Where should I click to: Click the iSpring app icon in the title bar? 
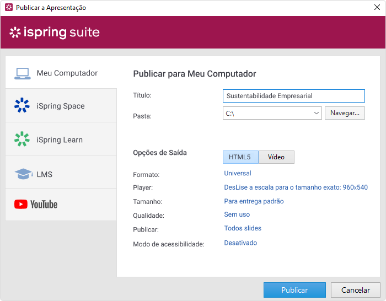point(9,7)
